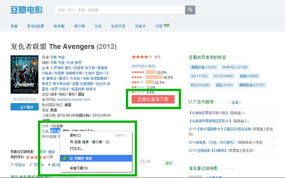285x178 pixels.
Task: Open screenwriter 扎克·佩恩's page
Action: tap(74, 63)
